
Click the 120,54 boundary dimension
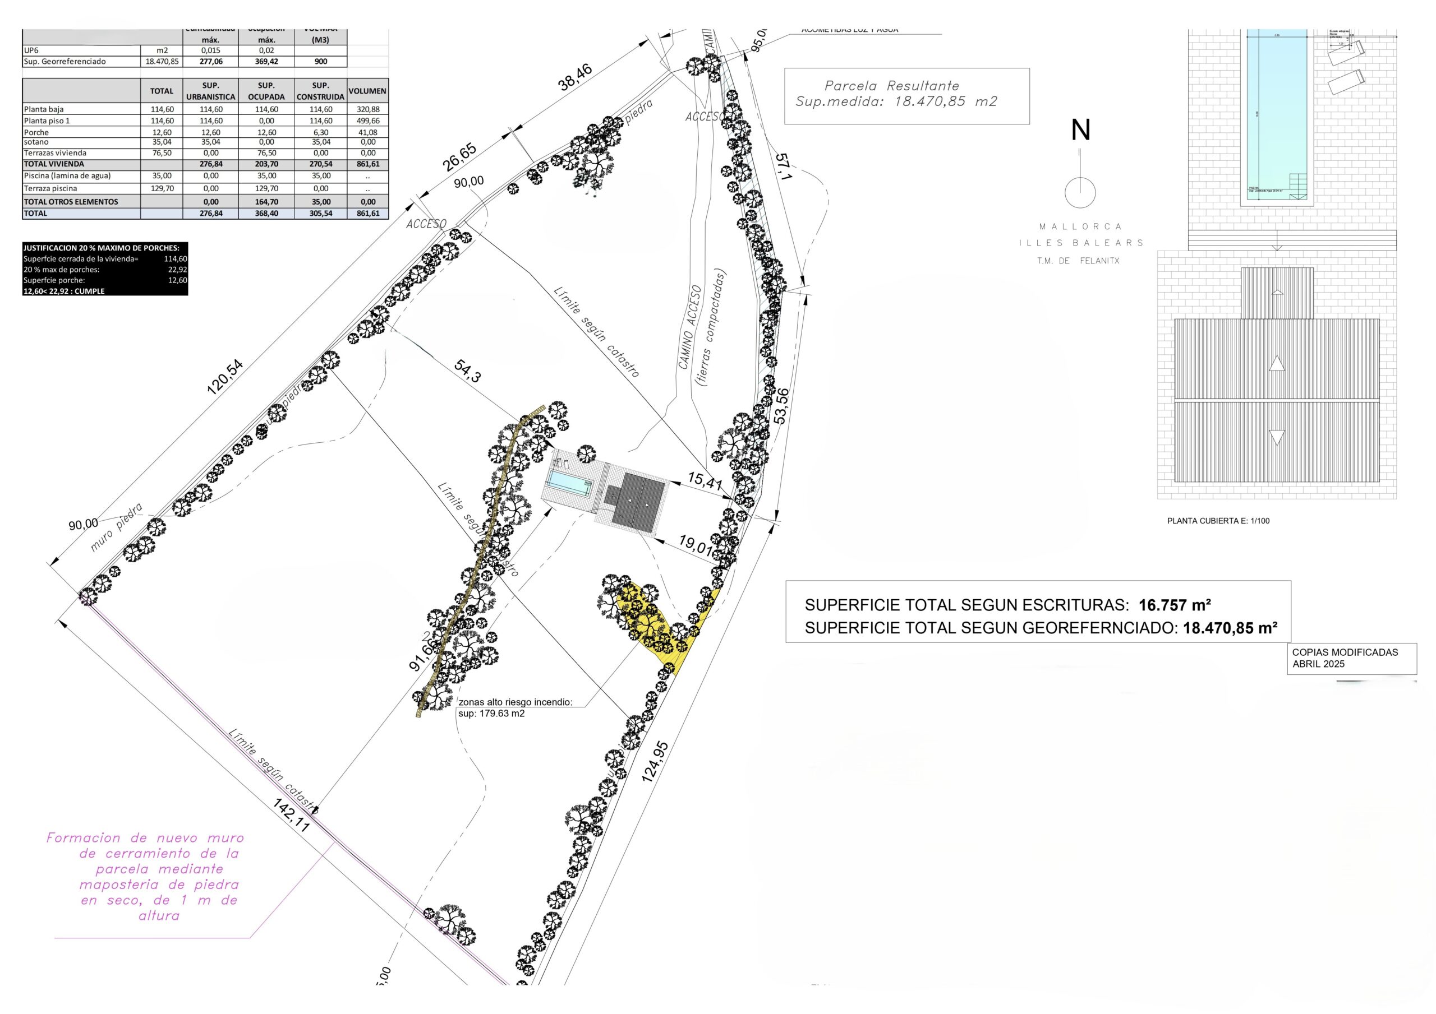coord(224,377)
